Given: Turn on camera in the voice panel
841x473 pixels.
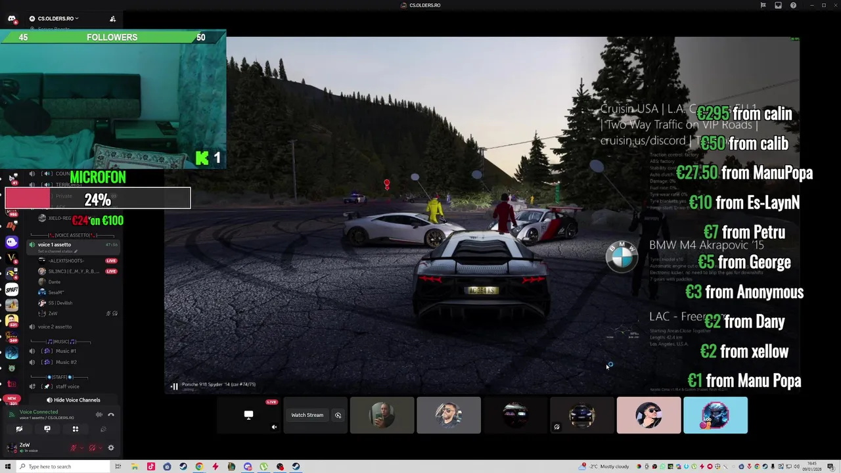Looking at the screenshot, I should pyautogui.click(x=19, y=429).
